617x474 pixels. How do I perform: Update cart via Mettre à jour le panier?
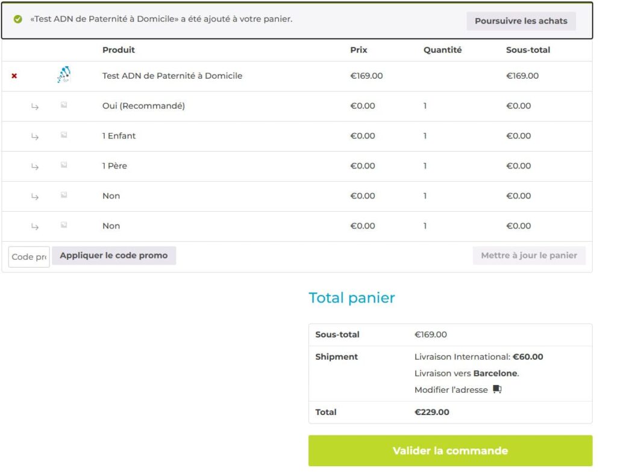tap(529, 256)
